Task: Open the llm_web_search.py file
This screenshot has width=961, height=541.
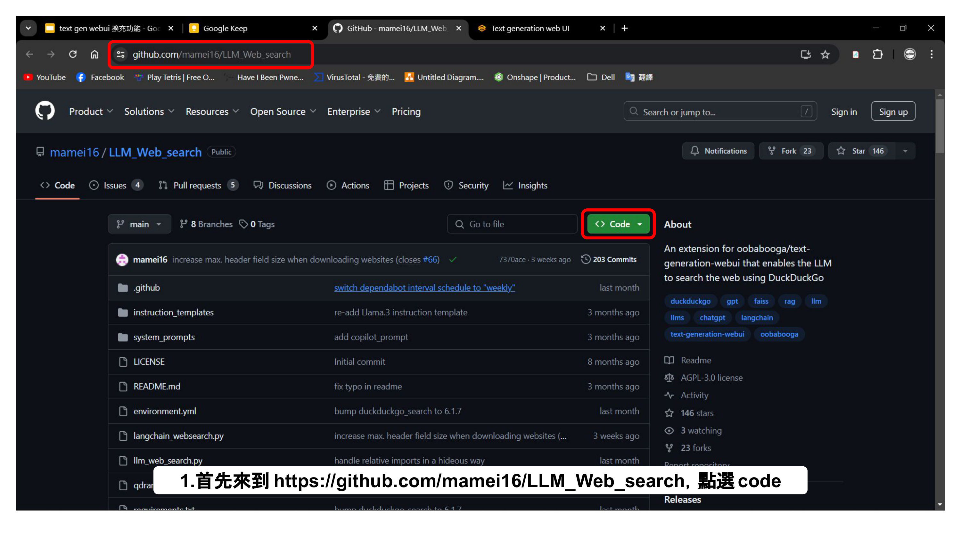Action: click(168, 460)
